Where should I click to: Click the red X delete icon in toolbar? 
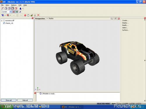[38, 15]
